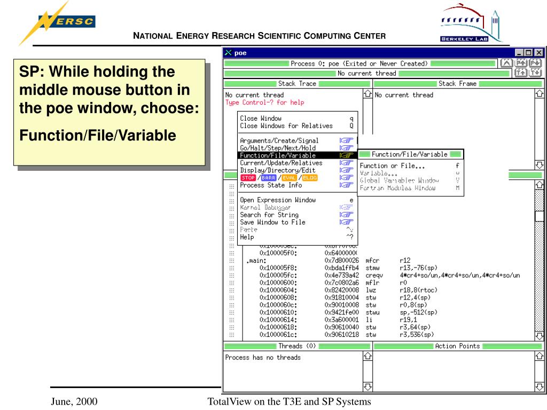Click the mfcr instruction text
Screen dimensions: 547x410
(x=372, y=261)
